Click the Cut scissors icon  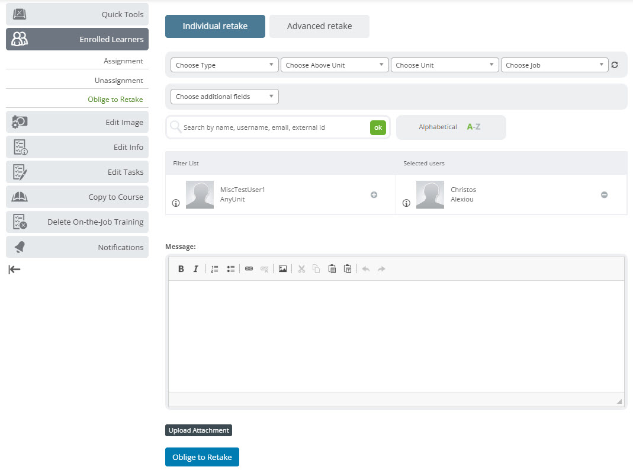(x=301, y=268)
